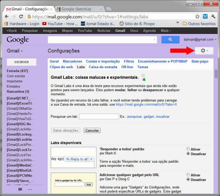Open the labs=0 escape link

pyautogui.click(x=146, y=104)
